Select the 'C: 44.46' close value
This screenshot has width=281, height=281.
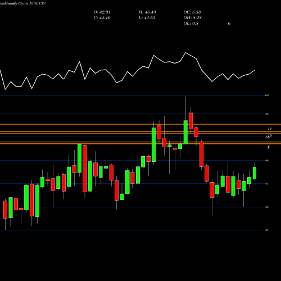pos(102,18)
